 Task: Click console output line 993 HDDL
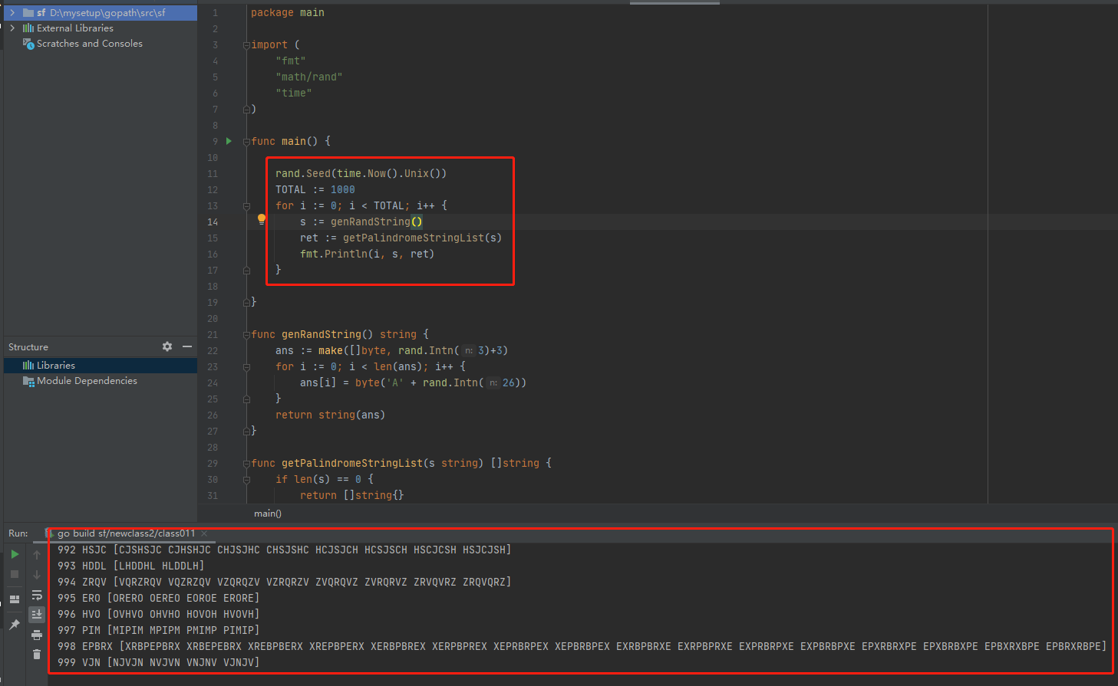131,566
